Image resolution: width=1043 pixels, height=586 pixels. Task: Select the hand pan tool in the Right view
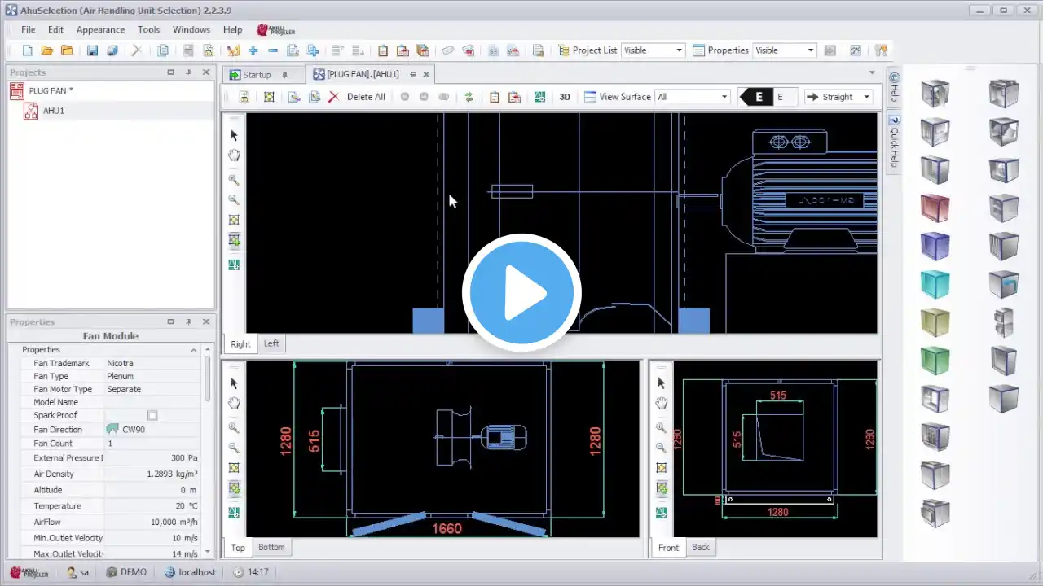tap(234, 155)
